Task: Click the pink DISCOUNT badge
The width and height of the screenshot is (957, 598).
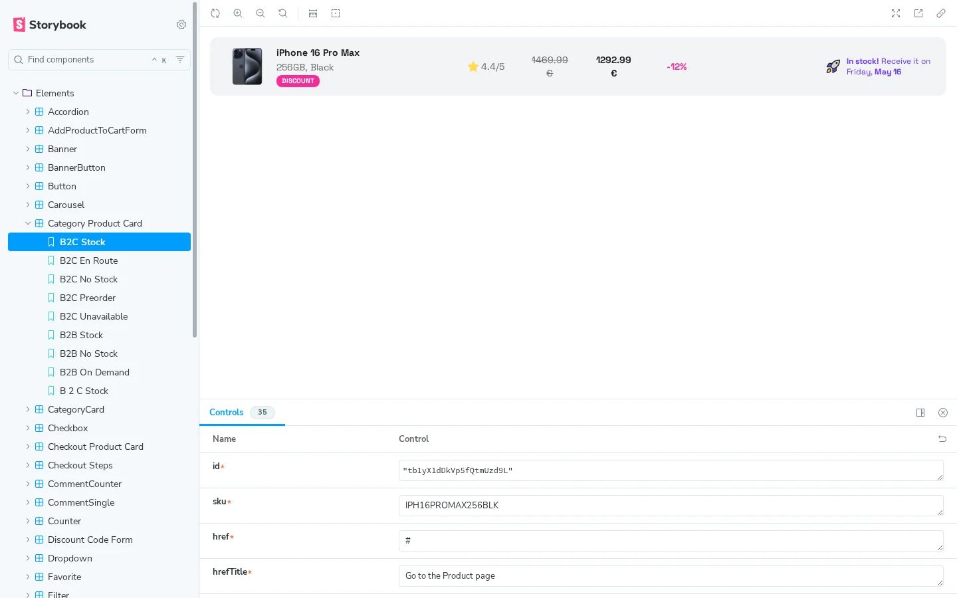Action: pyautogui.click(x=298, y=81)
